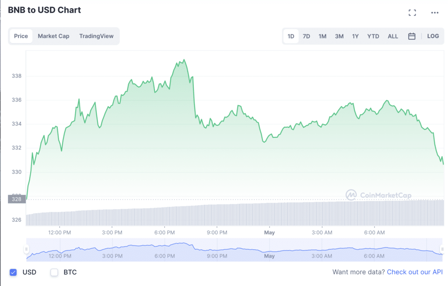Click the 3:00 AM main chart axis label
This screenshot has width=448, height=286.
322,233
